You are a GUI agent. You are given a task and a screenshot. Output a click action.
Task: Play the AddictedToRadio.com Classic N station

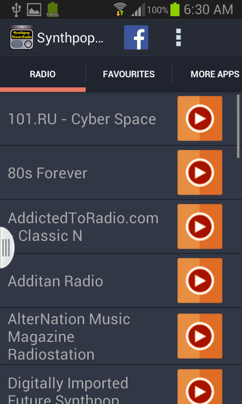[x=200, y=226]
